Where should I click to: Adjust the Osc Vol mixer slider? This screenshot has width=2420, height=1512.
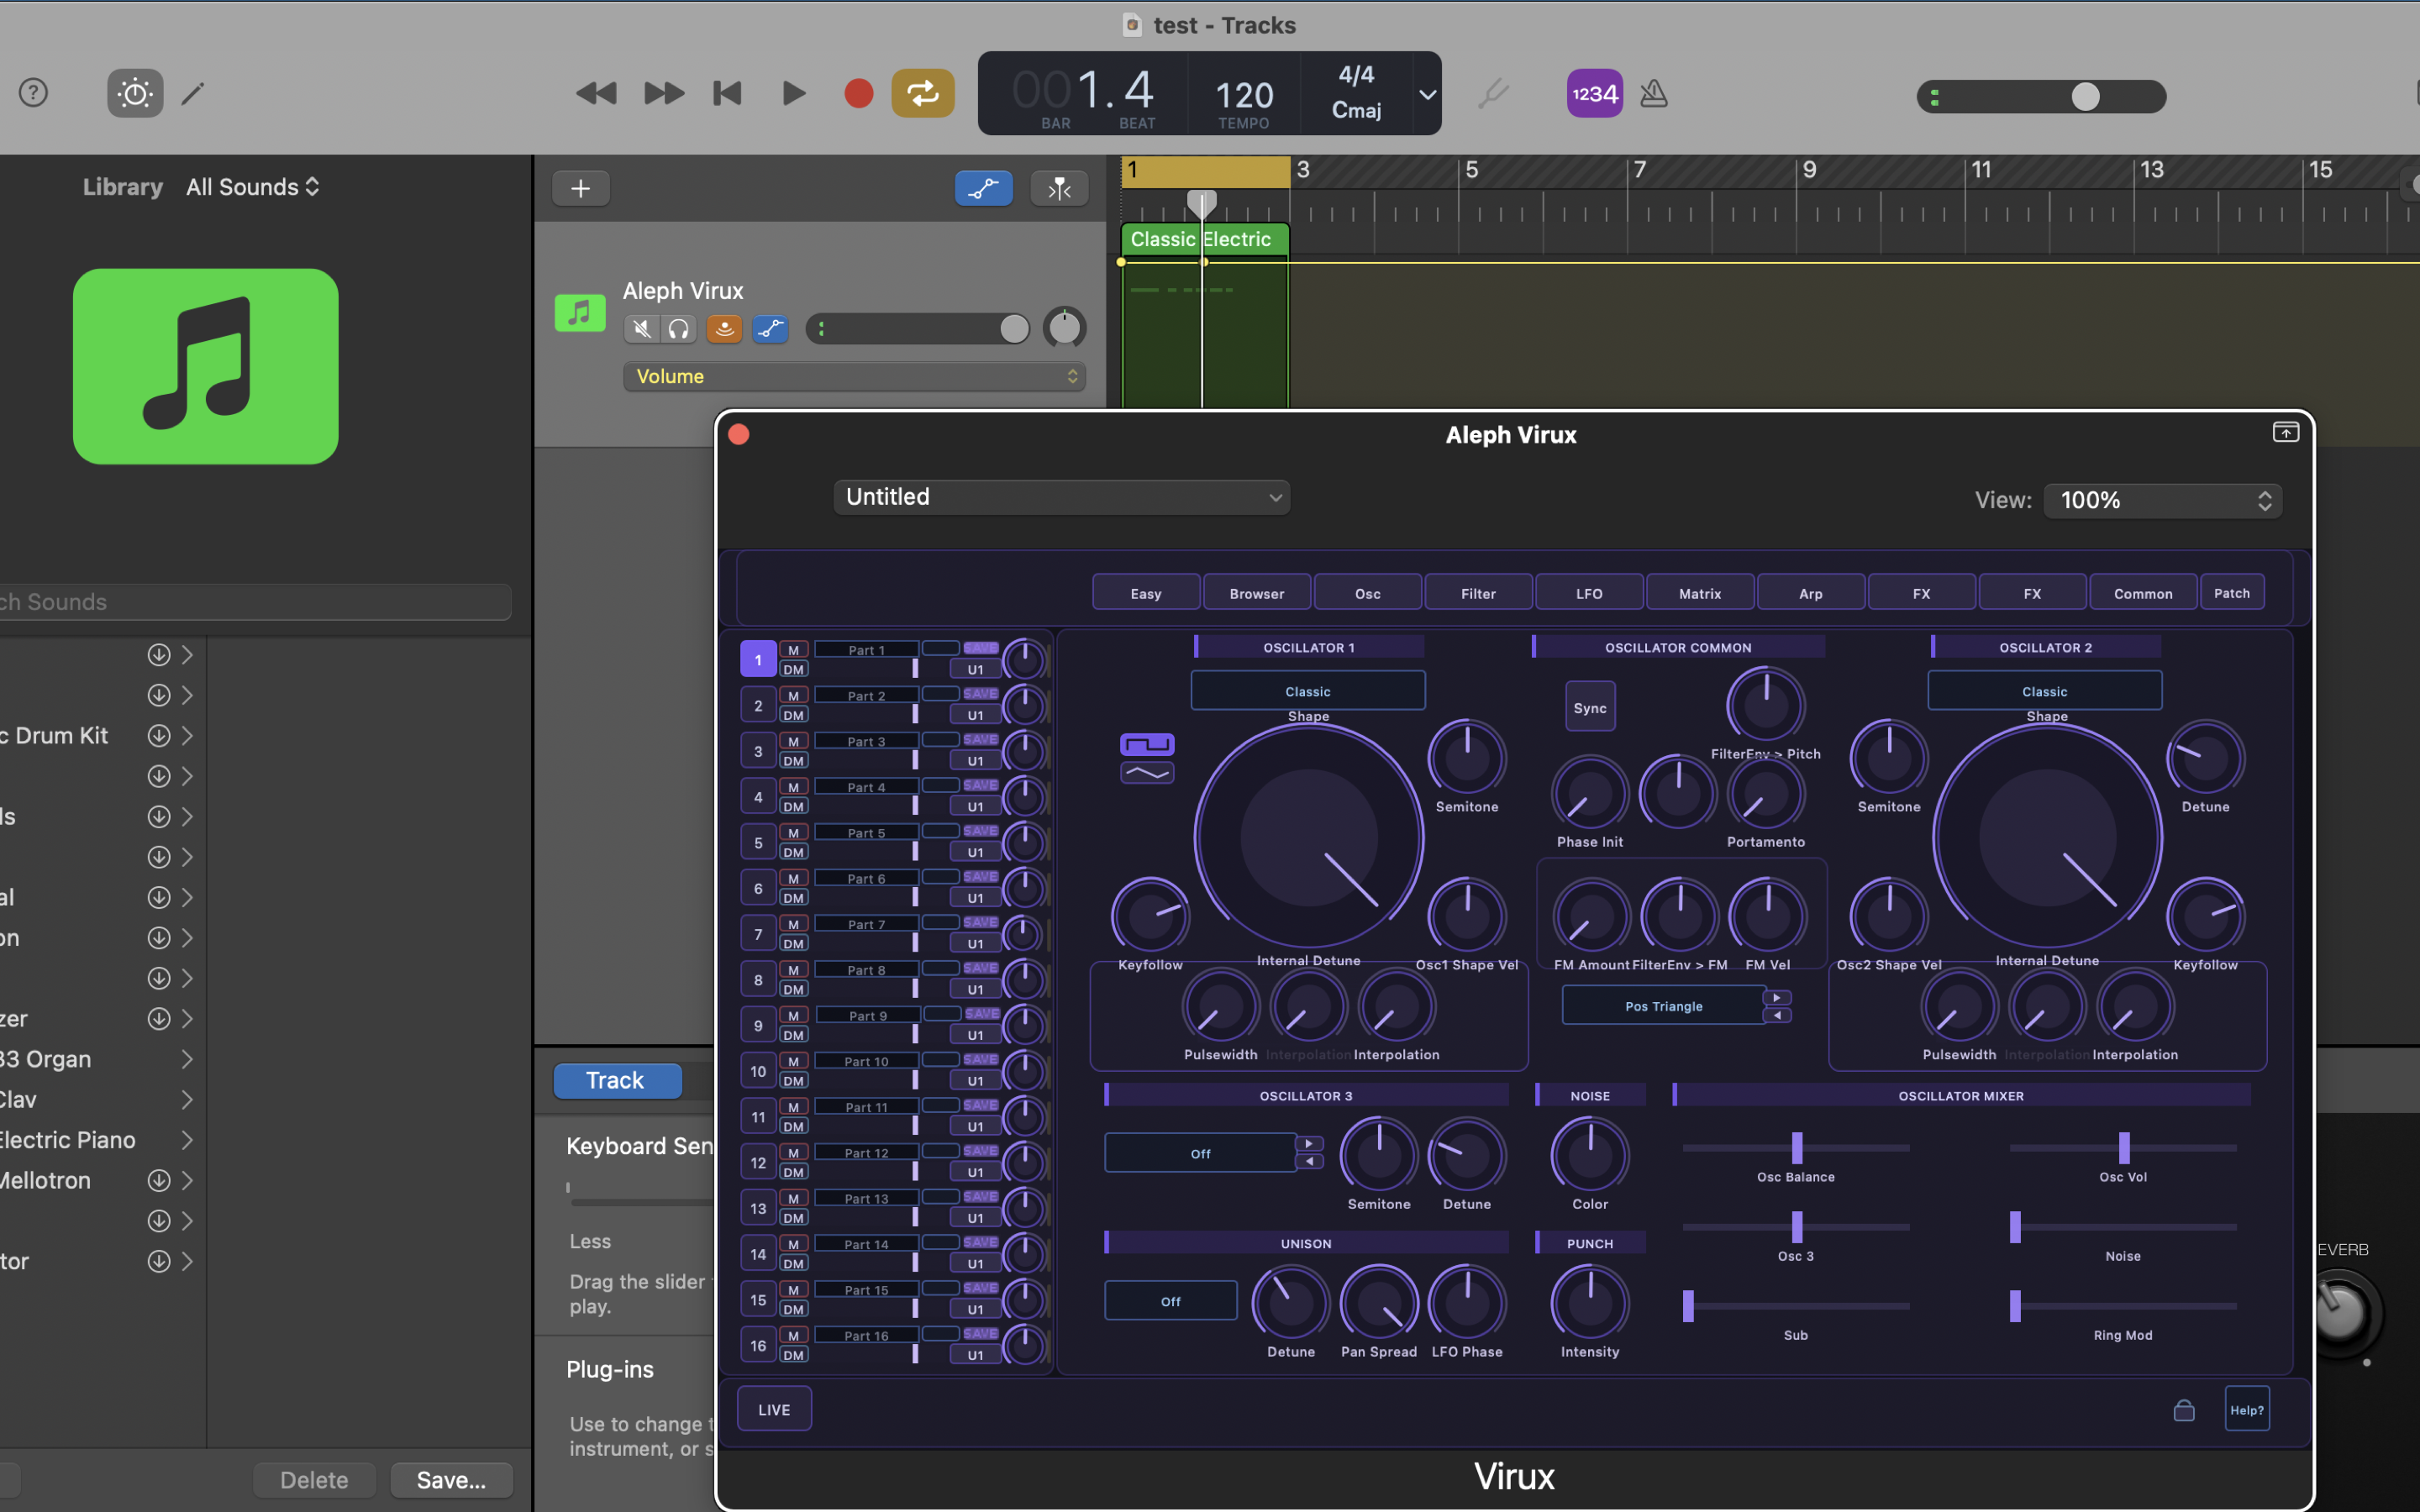click(2123, 1148)
